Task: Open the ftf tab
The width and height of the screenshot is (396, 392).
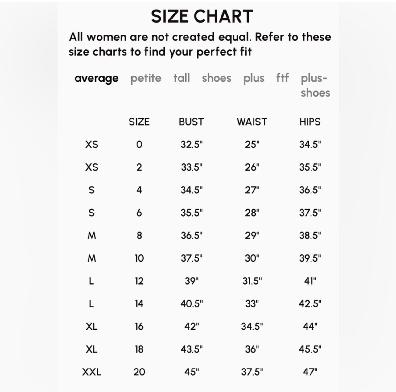Action: tap(283, 78)
